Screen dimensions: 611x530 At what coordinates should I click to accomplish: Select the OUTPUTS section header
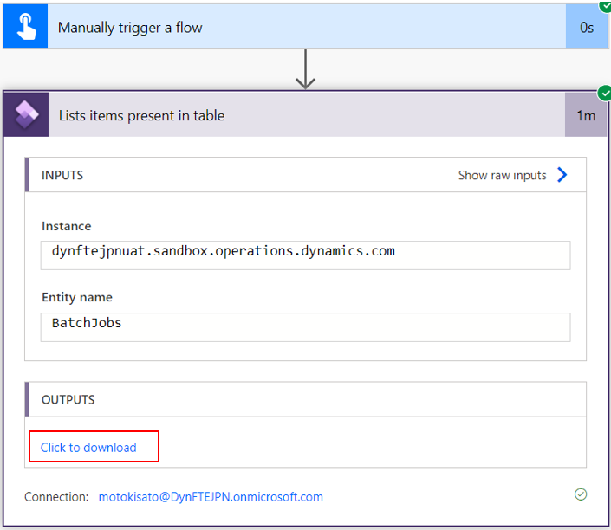click(68, 399)
